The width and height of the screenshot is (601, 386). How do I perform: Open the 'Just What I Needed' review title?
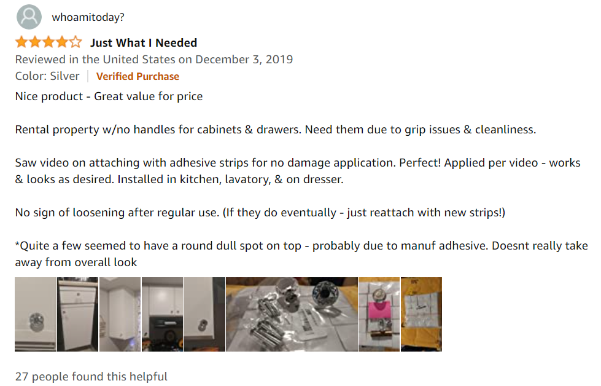(x=144, y=42)
